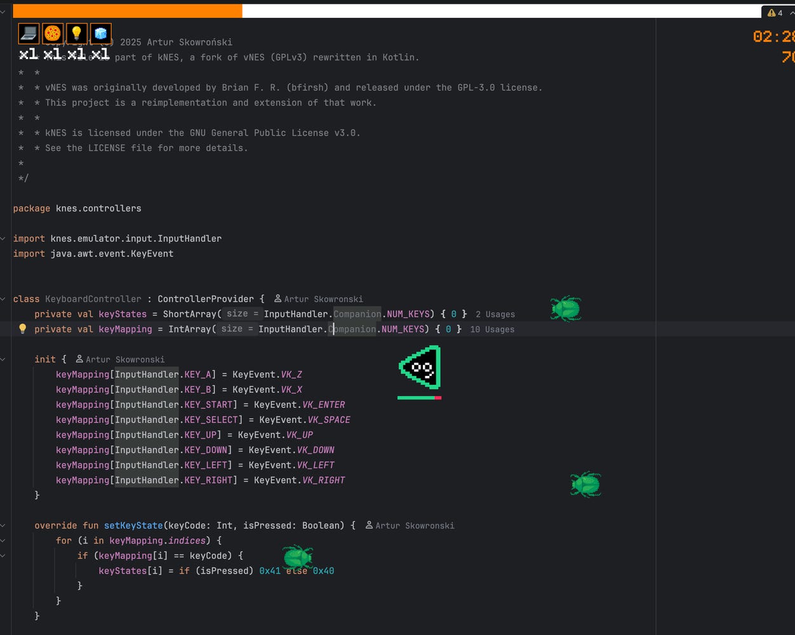
Task: Fold the KeyboardController class body
Action: 3,299
